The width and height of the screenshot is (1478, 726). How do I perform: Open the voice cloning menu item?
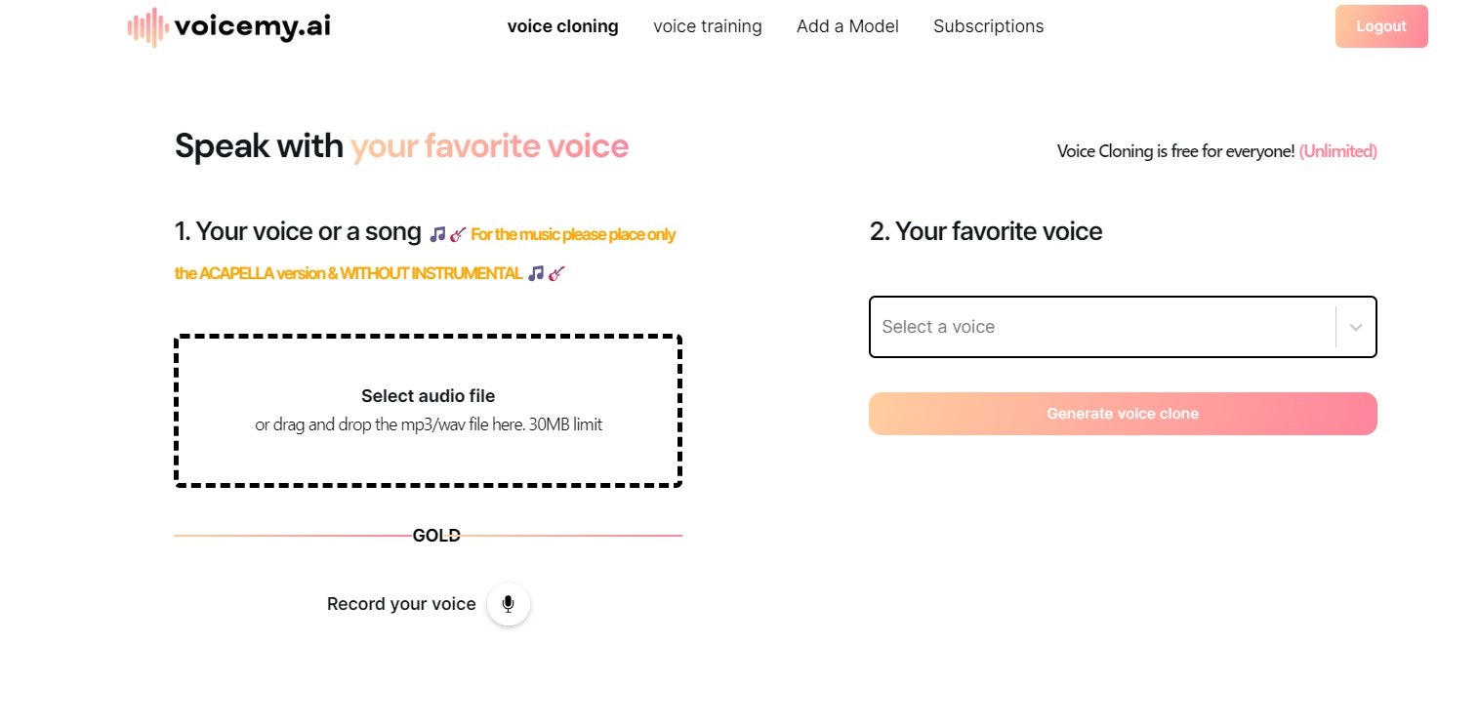click(562, 26)
